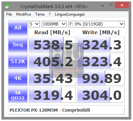Open the Modifica menu
The width and height of the screenshot is (133, 121).
23,14
